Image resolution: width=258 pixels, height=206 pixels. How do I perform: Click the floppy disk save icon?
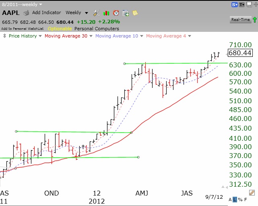pyautogui.click(x=249, y=4)
